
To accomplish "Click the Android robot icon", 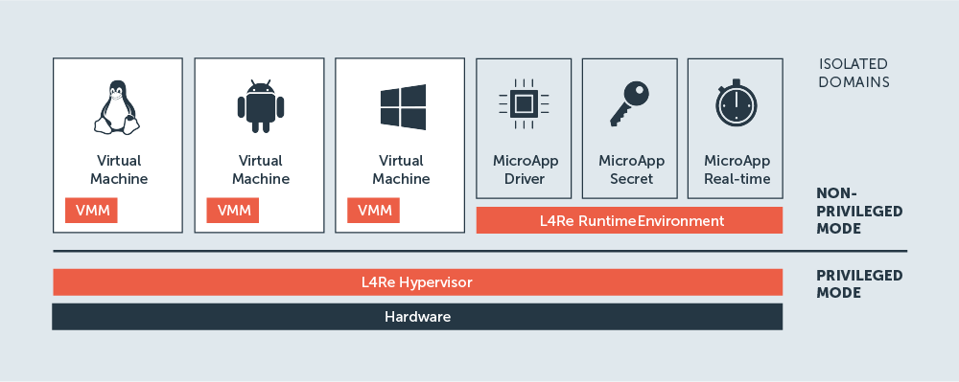I will pos(261,107).
